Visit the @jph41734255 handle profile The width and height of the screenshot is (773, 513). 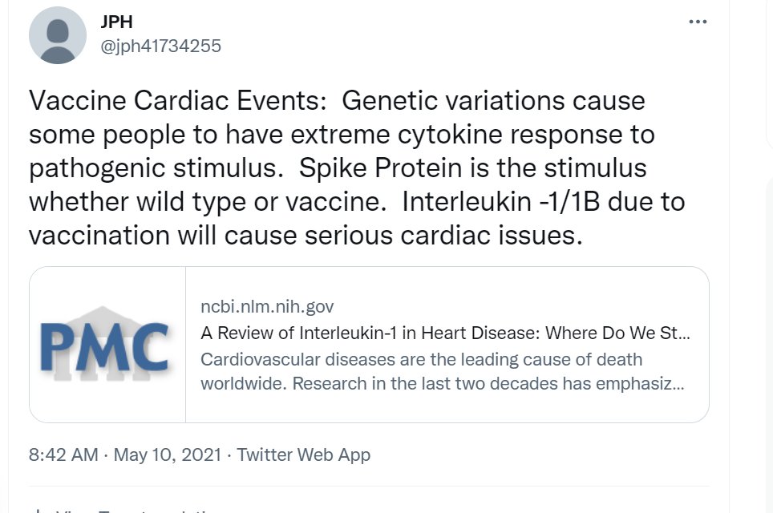(x=160, y=46)
